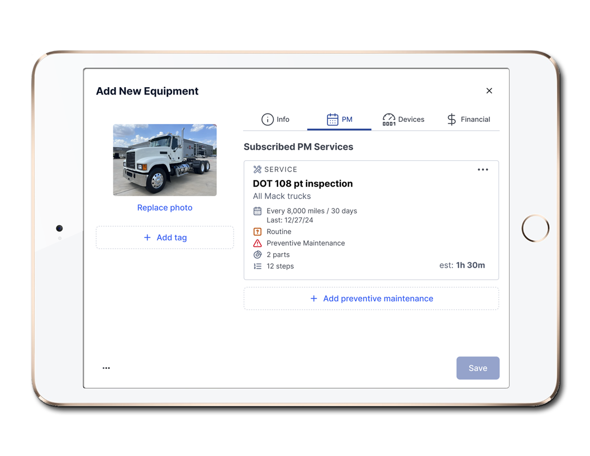The image size is (590, 456).
Task: Expand the DOT 108 pt inspection card options
Action: coord(483,169)
